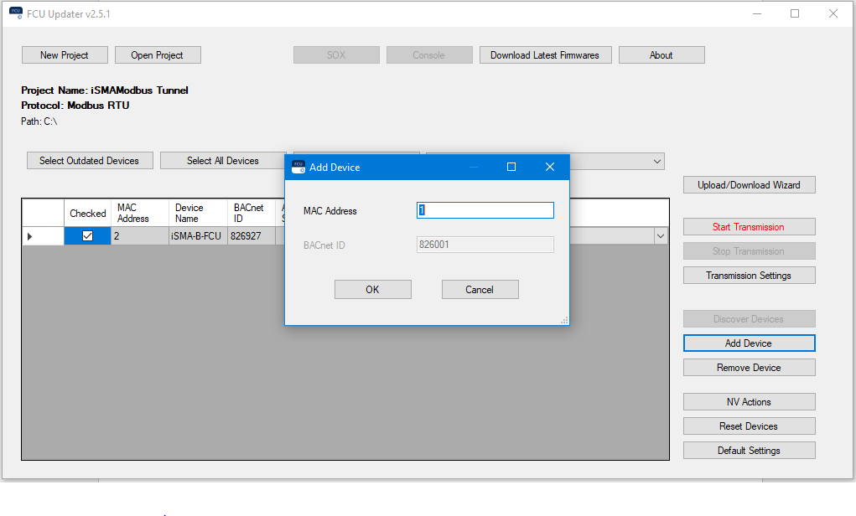
Task: Open the About window
Action: (x=661, y=54)
